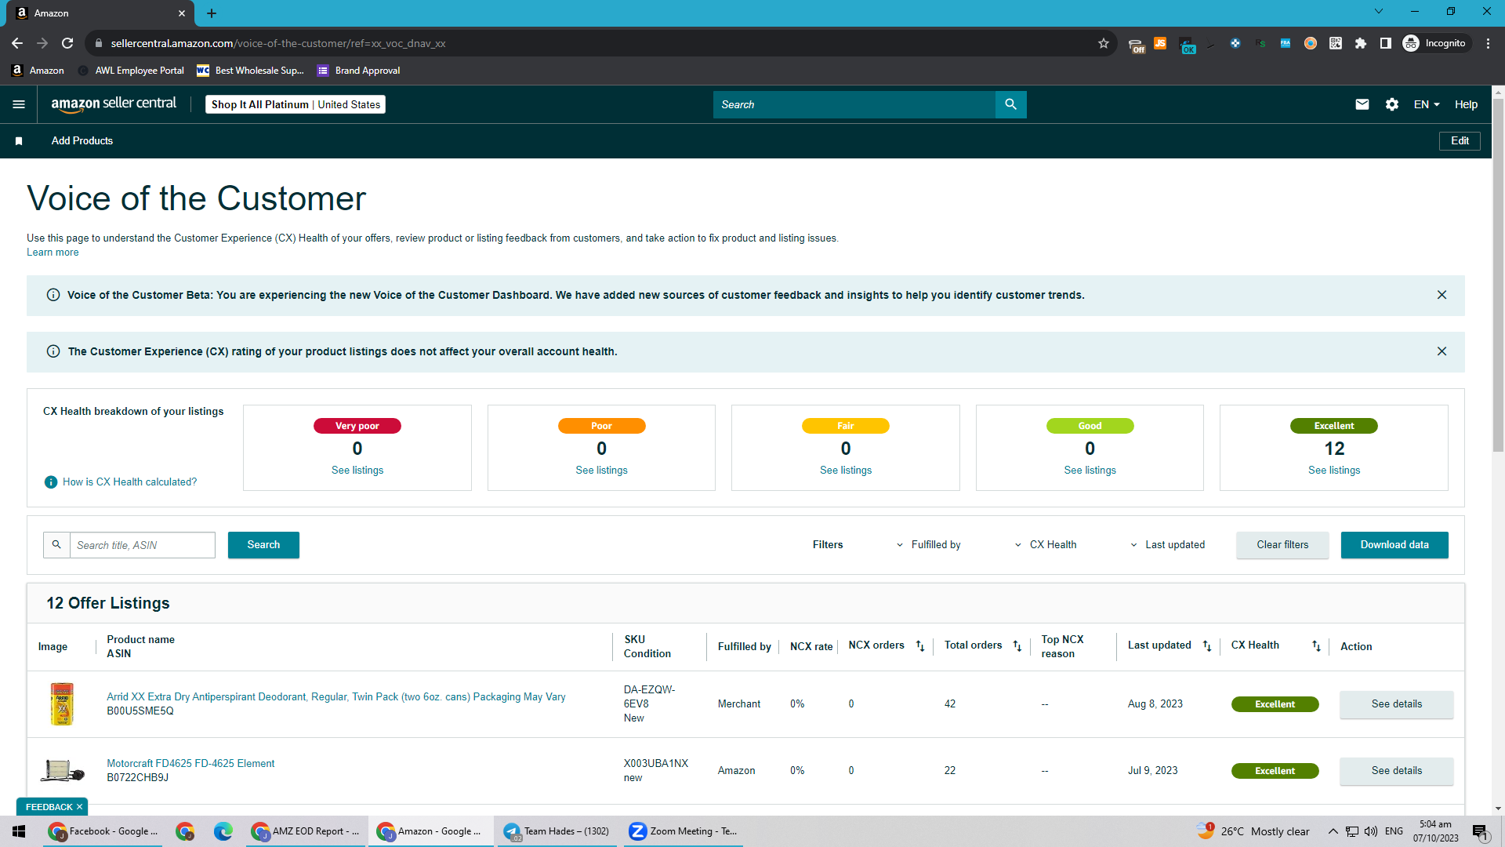Click the Download data button
The image size is (1505, 847).
pyautogui.click(x=1394, y=545)
